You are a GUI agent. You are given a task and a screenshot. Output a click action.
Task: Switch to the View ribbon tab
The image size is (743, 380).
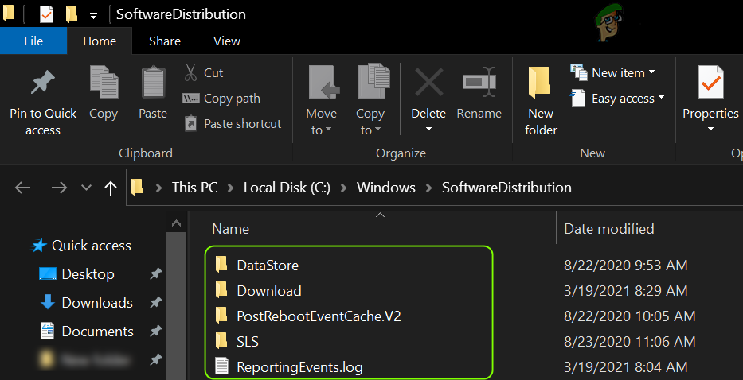227,41
